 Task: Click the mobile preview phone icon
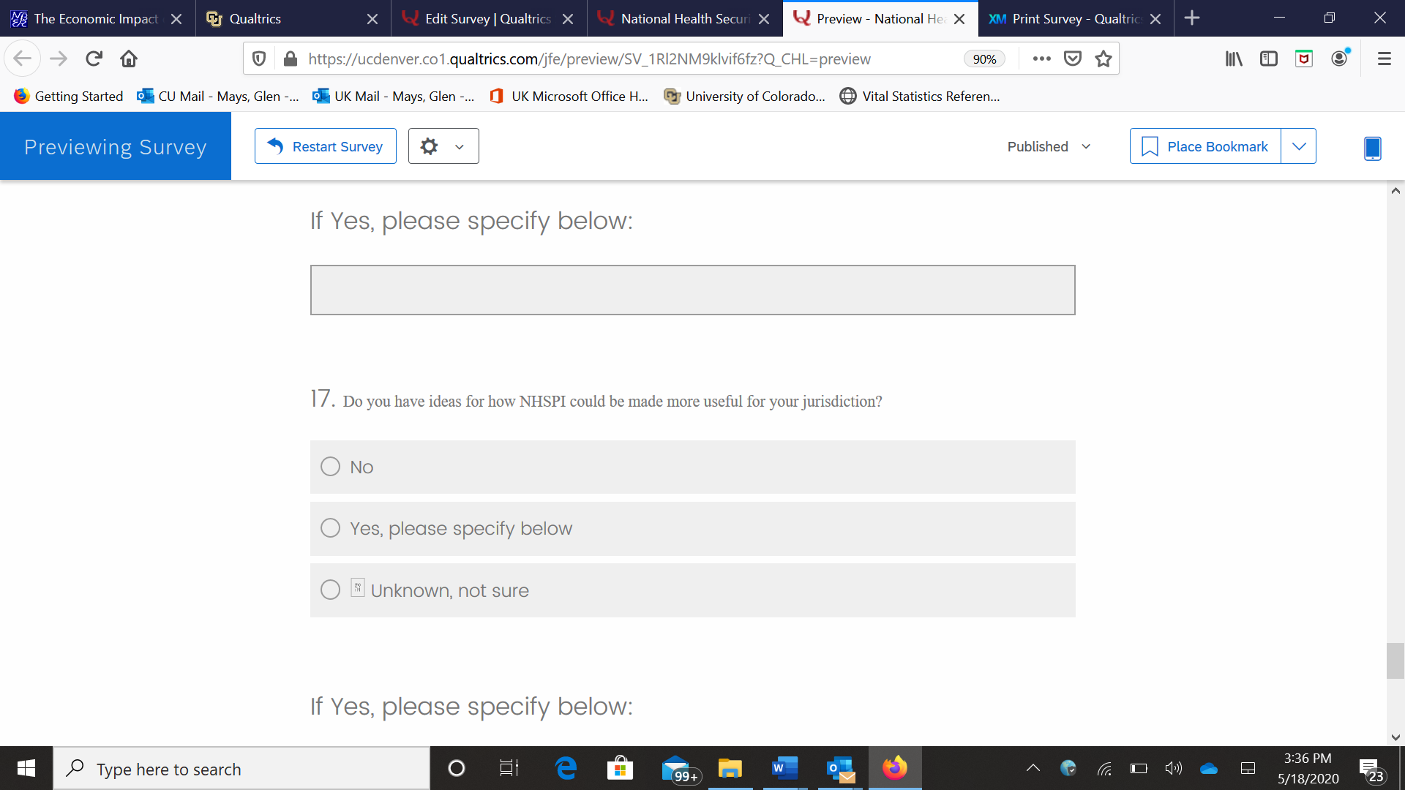[x=1372, y=148]
